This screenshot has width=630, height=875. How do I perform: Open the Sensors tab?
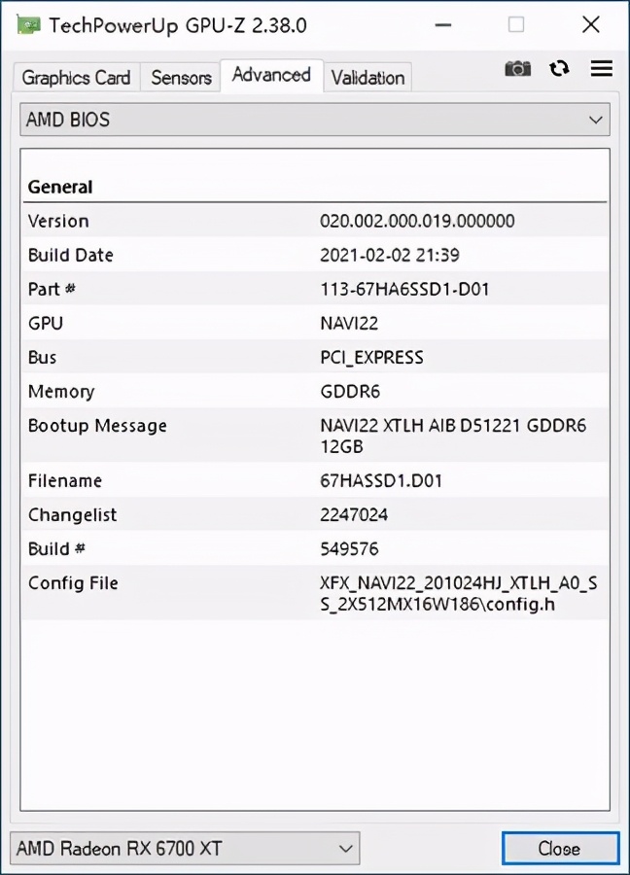pos(182,78)
